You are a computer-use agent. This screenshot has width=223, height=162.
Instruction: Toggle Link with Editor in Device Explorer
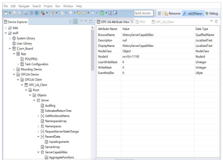pos(75,22)
